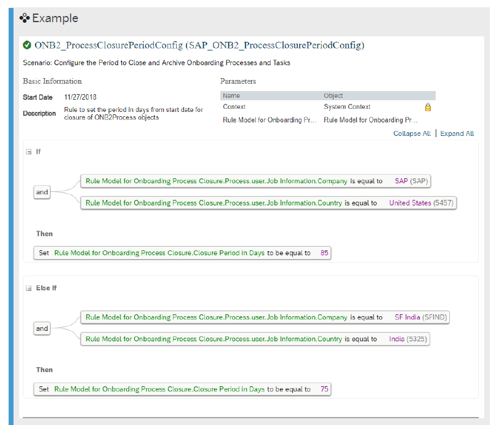Select the 'and' operator in Else If block

(42, 328)
